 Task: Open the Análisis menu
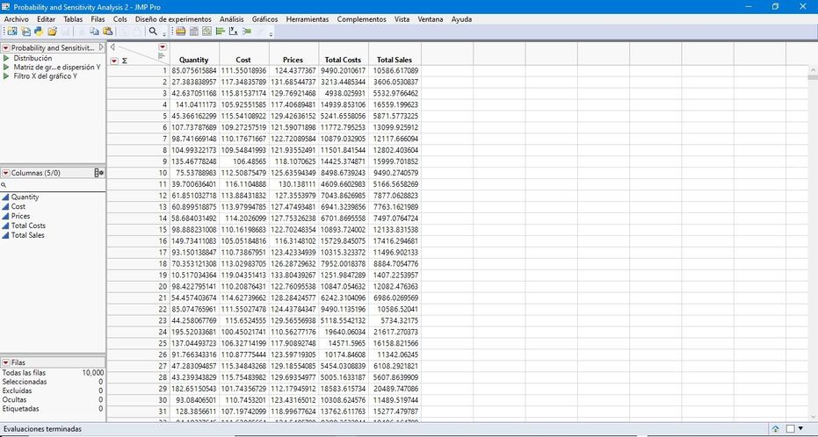[x=232, y=19]
